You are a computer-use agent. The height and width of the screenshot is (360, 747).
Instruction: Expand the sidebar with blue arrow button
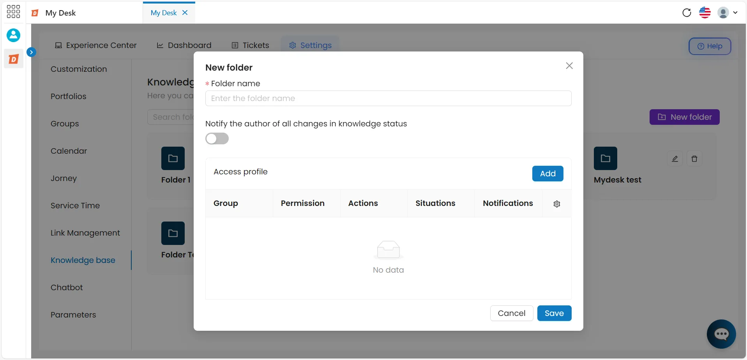(x=31, y=52)
